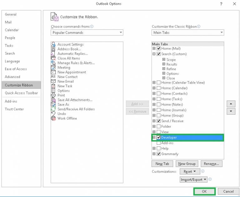
Task: Move selected tab up with the up arrow
Action: (x=231, y=104)
